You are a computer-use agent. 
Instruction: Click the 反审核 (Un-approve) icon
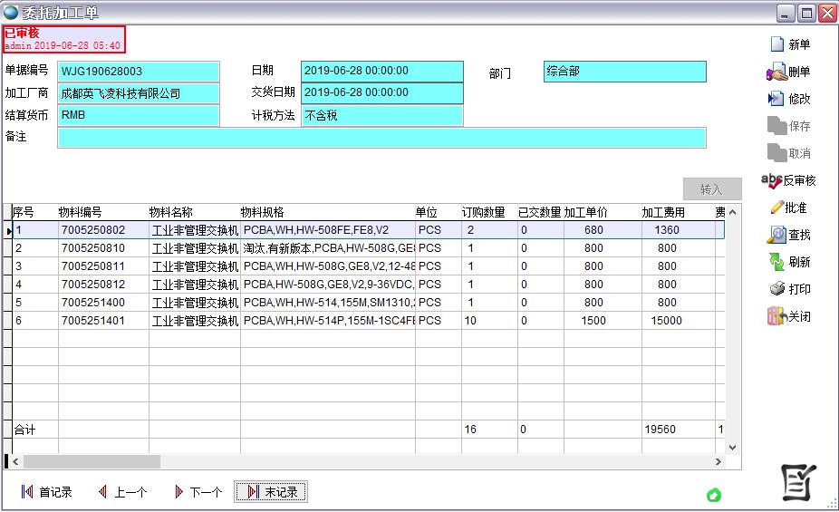click(772, 180)
